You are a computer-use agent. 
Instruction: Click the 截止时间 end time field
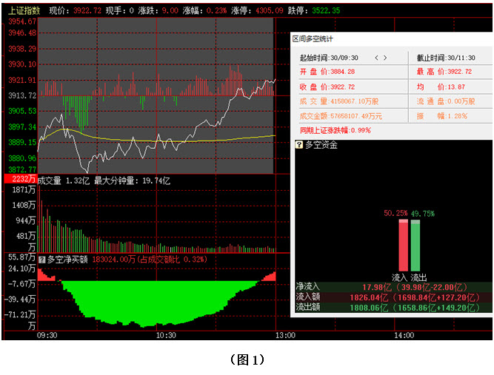[444, 57]
